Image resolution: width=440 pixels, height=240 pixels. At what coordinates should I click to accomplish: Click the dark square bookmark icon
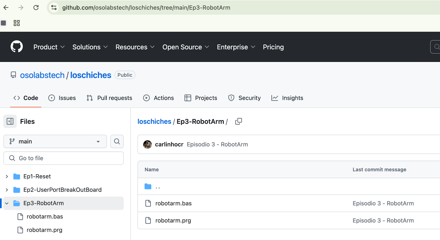click(3, 23)
